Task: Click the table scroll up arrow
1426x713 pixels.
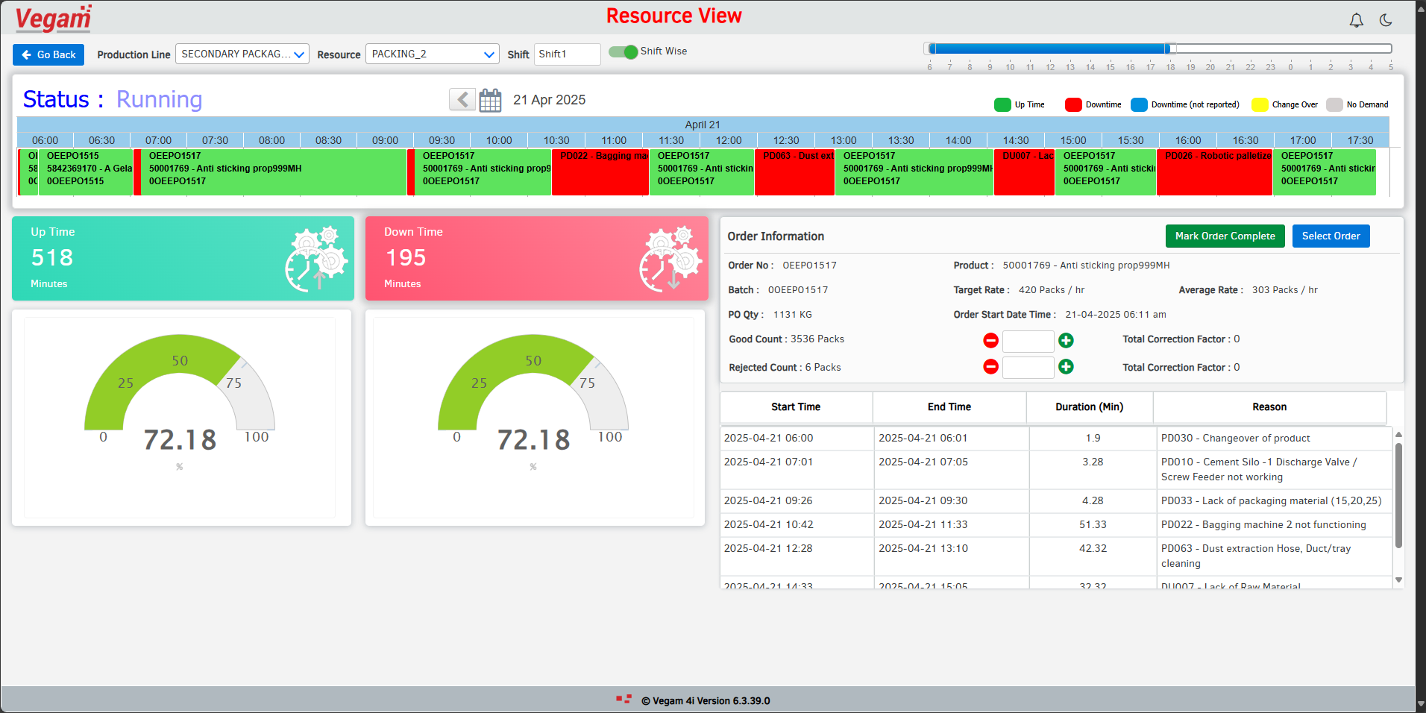Action: pos(1398,434)
